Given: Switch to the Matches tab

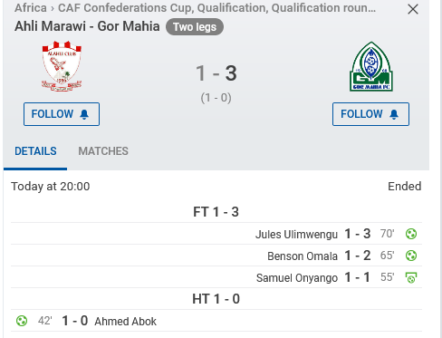Looking at the screenshot, I should (x=103, y=151).
